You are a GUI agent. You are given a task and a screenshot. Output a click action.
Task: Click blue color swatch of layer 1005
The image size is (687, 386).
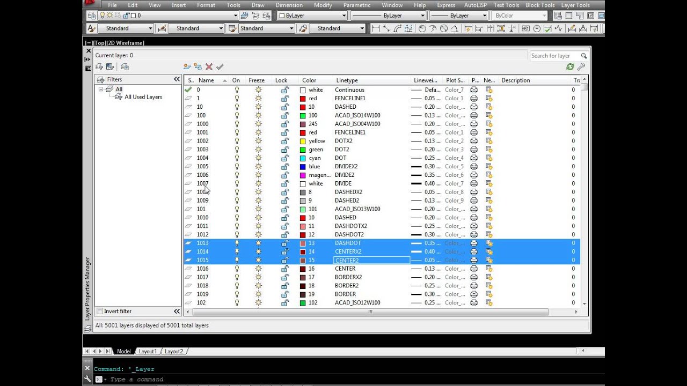point(303,167)
